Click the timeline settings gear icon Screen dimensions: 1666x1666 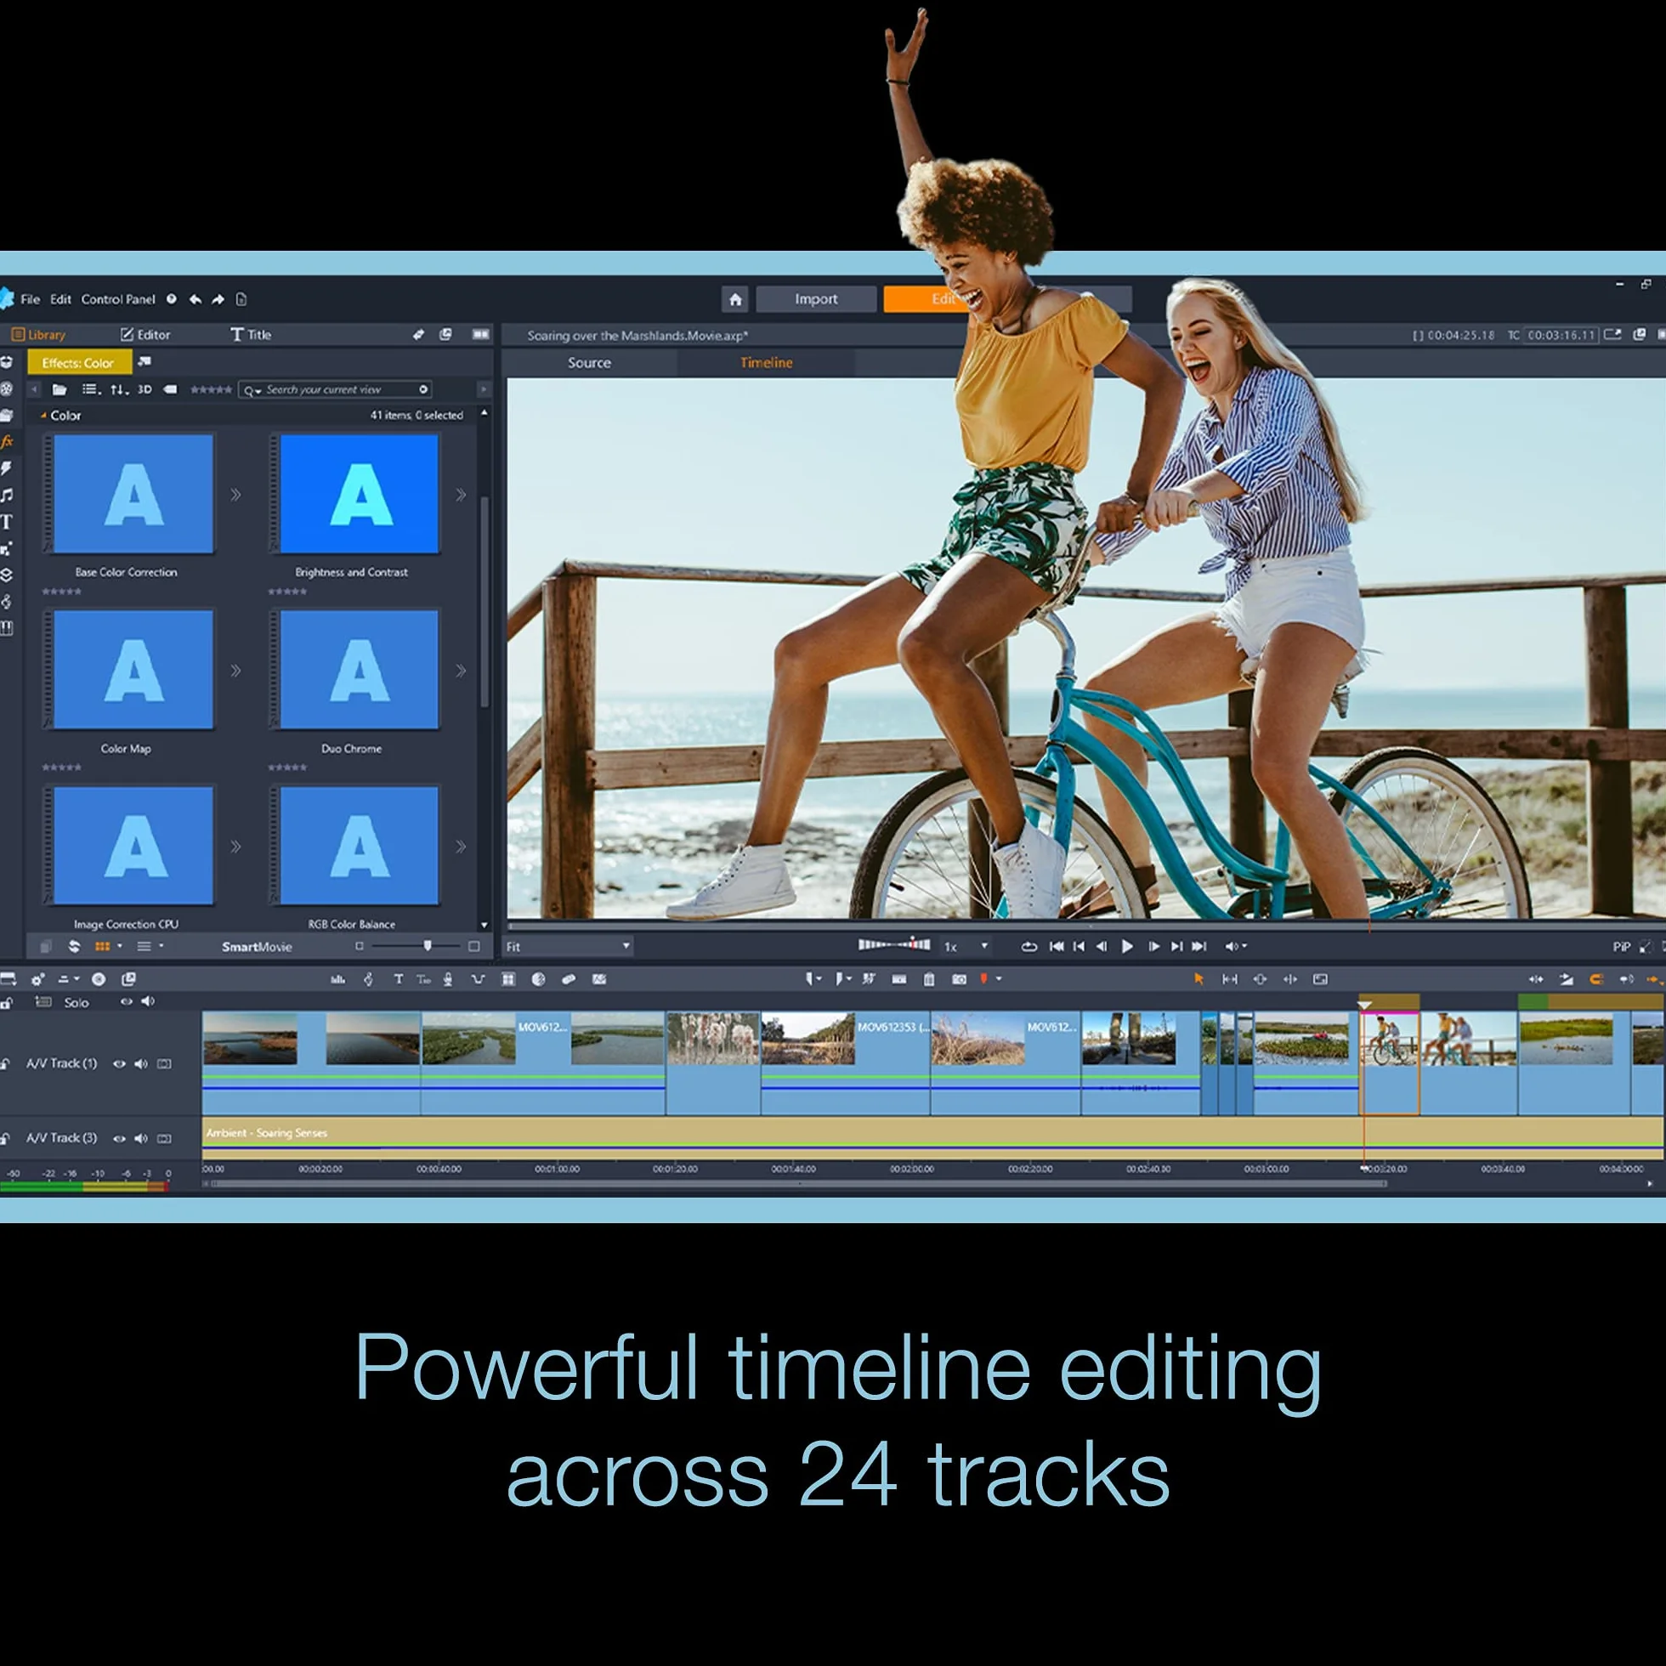[38, 978]
